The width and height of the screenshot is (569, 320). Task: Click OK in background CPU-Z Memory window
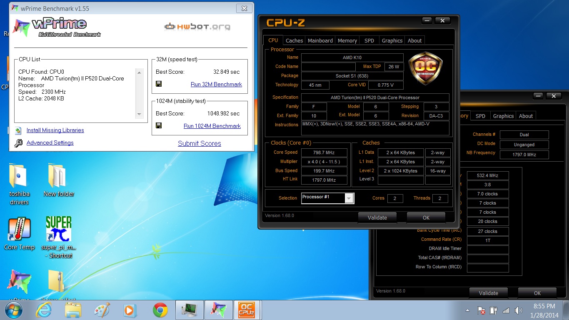537,293
